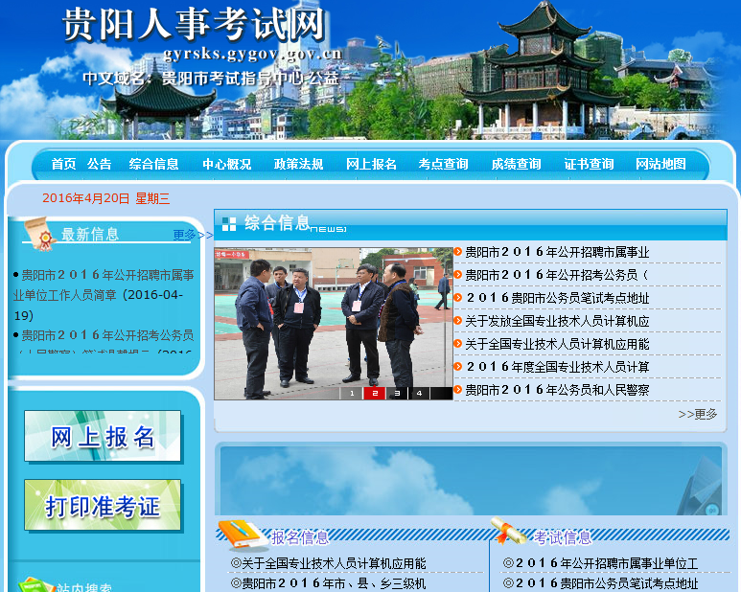
Task: Click orange bullet before 贵阳市2016年公开招聘市属事业
Action: point(457,252)
